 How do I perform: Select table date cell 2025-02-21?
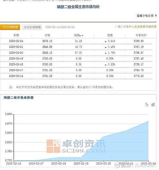(x=16, y=47)
